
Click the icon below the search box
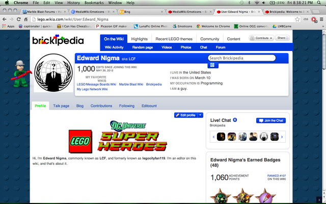(x=212, y=65)
